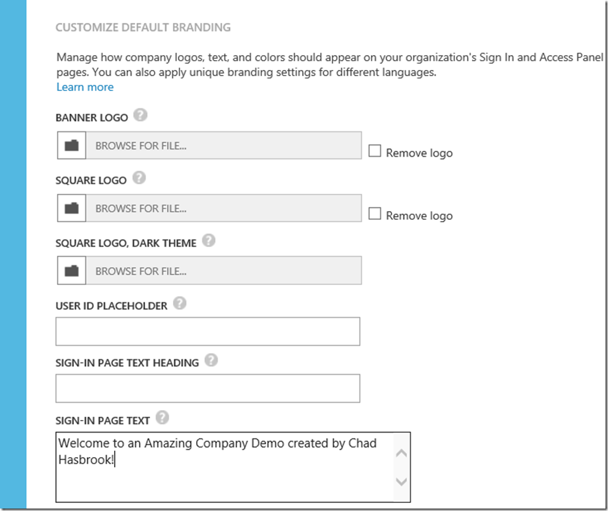Image resolution: width=608 pixels, height=511 pixels.
Task: Click the folder icon under Banner Logo
Action: pyautogui.click(x=72, y=146)
